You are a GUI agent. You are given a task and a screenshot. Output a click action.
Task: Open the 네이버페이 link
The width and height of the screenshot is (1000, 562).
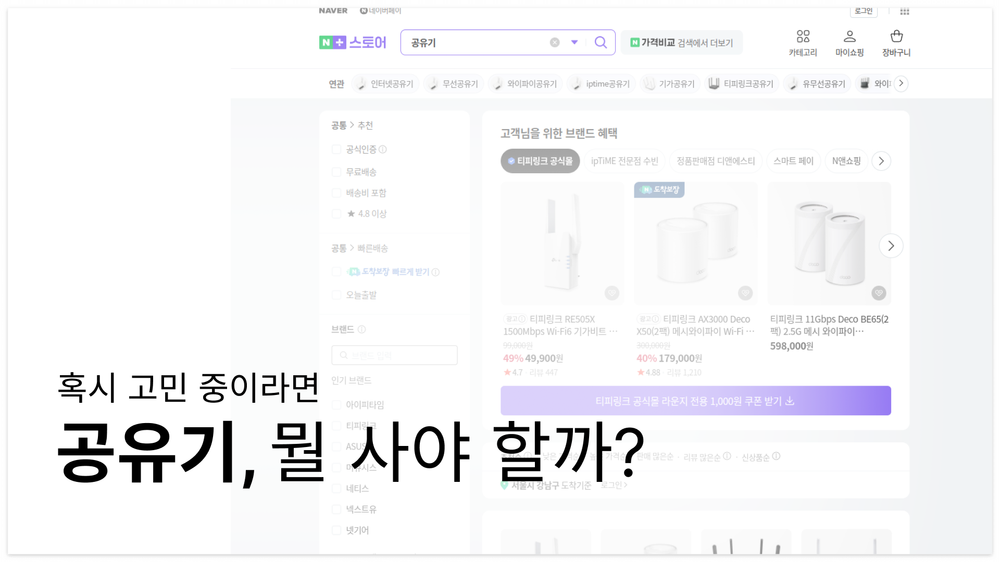pos(381,10)
